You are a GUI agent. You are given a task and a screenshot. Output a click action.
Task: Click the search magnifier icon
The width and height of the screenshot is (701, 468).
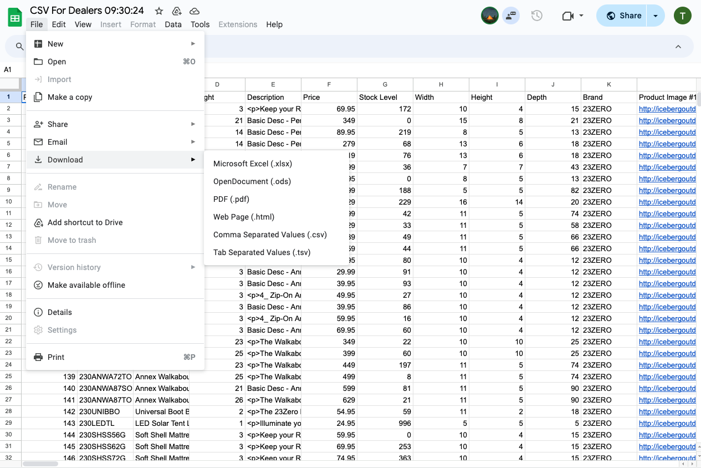click(x=20, y=47)
